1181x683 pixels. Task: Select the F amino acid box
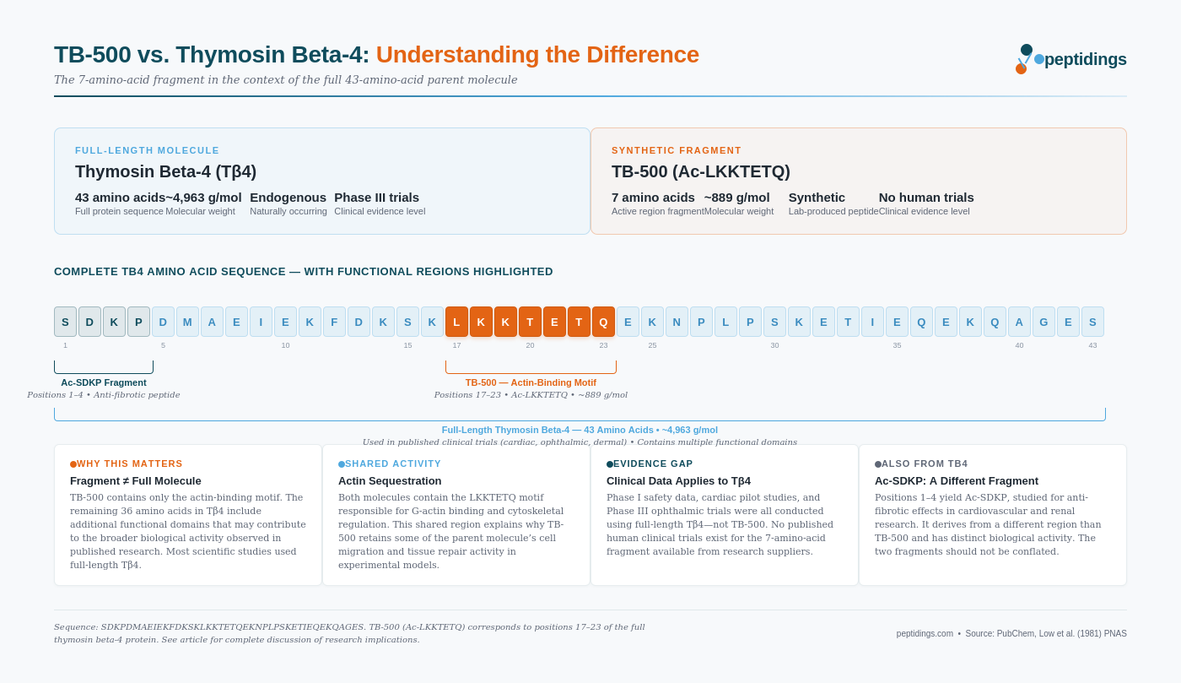click(334, 322)
